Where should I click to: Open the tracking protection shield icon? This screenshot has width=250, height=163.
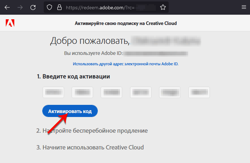[49, 7]
